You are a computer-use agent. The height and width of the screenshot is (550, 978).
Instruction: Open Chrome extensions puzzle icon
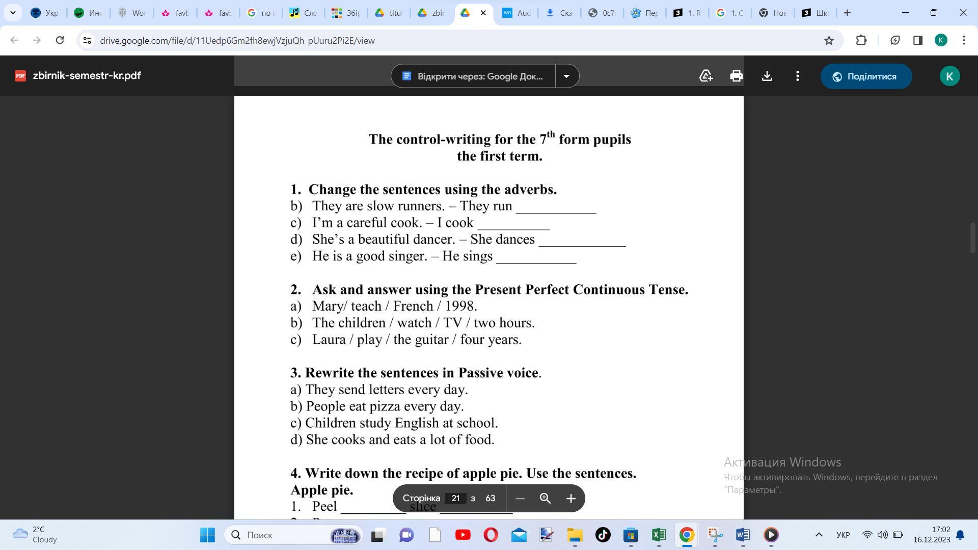pyautogui.click(x=861, y=40)
